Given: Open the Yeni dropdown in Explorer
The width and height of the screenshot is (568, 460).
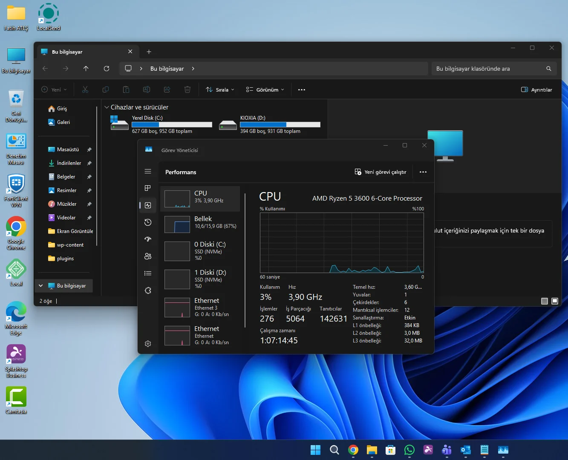Looking at the screenshot, I should pyautogui.click(x=54, y=89).
